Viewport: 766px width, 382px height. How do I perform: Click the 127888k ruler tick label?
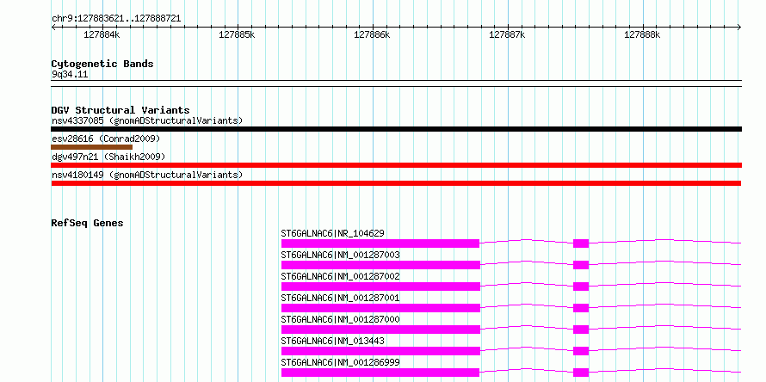tap(642, 34)
